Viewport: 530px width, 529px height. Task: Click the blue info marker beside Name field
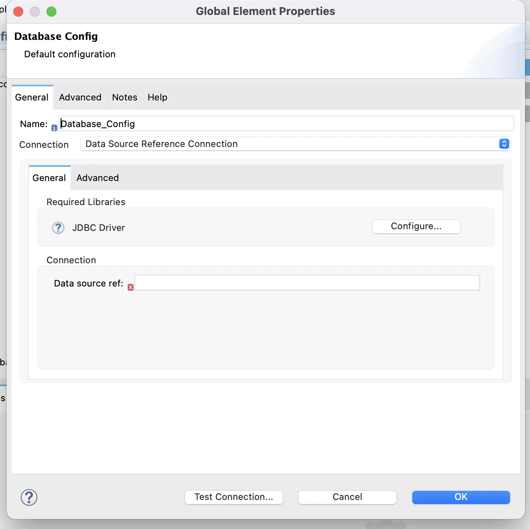pyautogui.click(x=54, y=128)
